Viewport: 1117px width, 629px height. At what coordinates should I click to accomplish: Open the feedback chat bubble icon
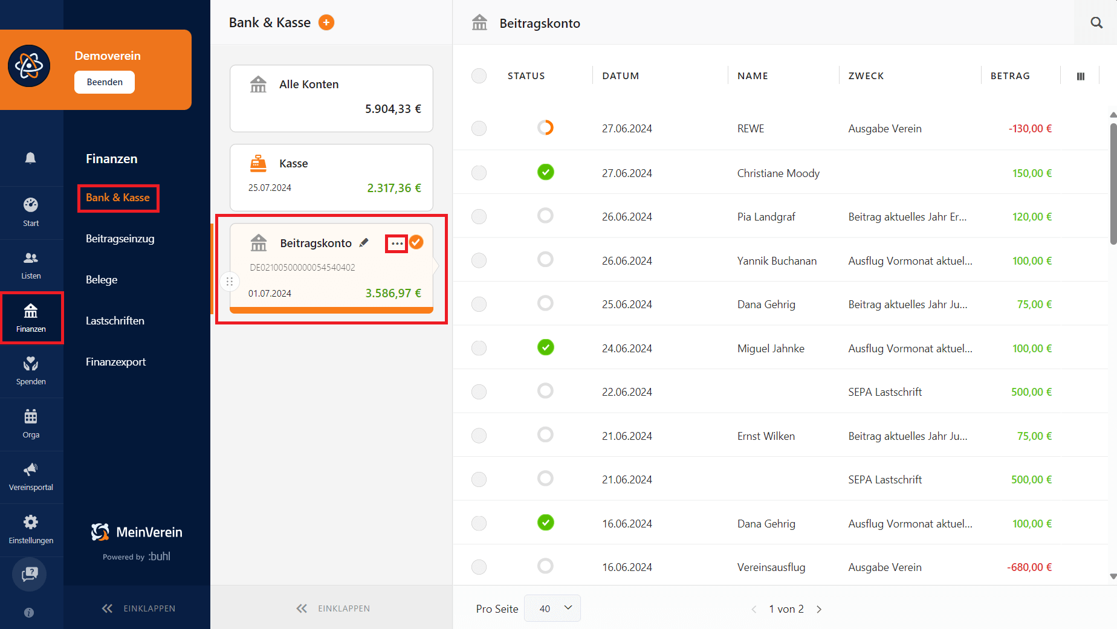click(29, 574)
